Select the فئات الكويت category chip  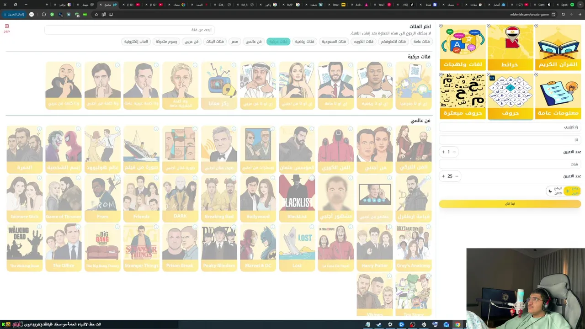point(363,42)
